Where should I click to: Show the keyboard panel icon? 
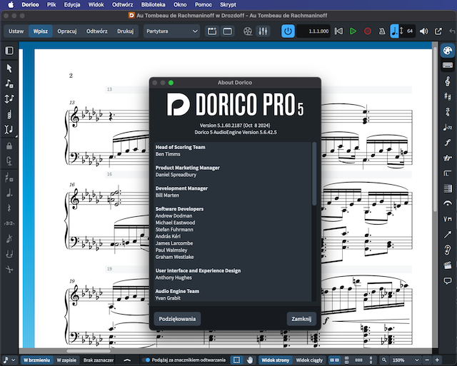click(x=448, y=65)
